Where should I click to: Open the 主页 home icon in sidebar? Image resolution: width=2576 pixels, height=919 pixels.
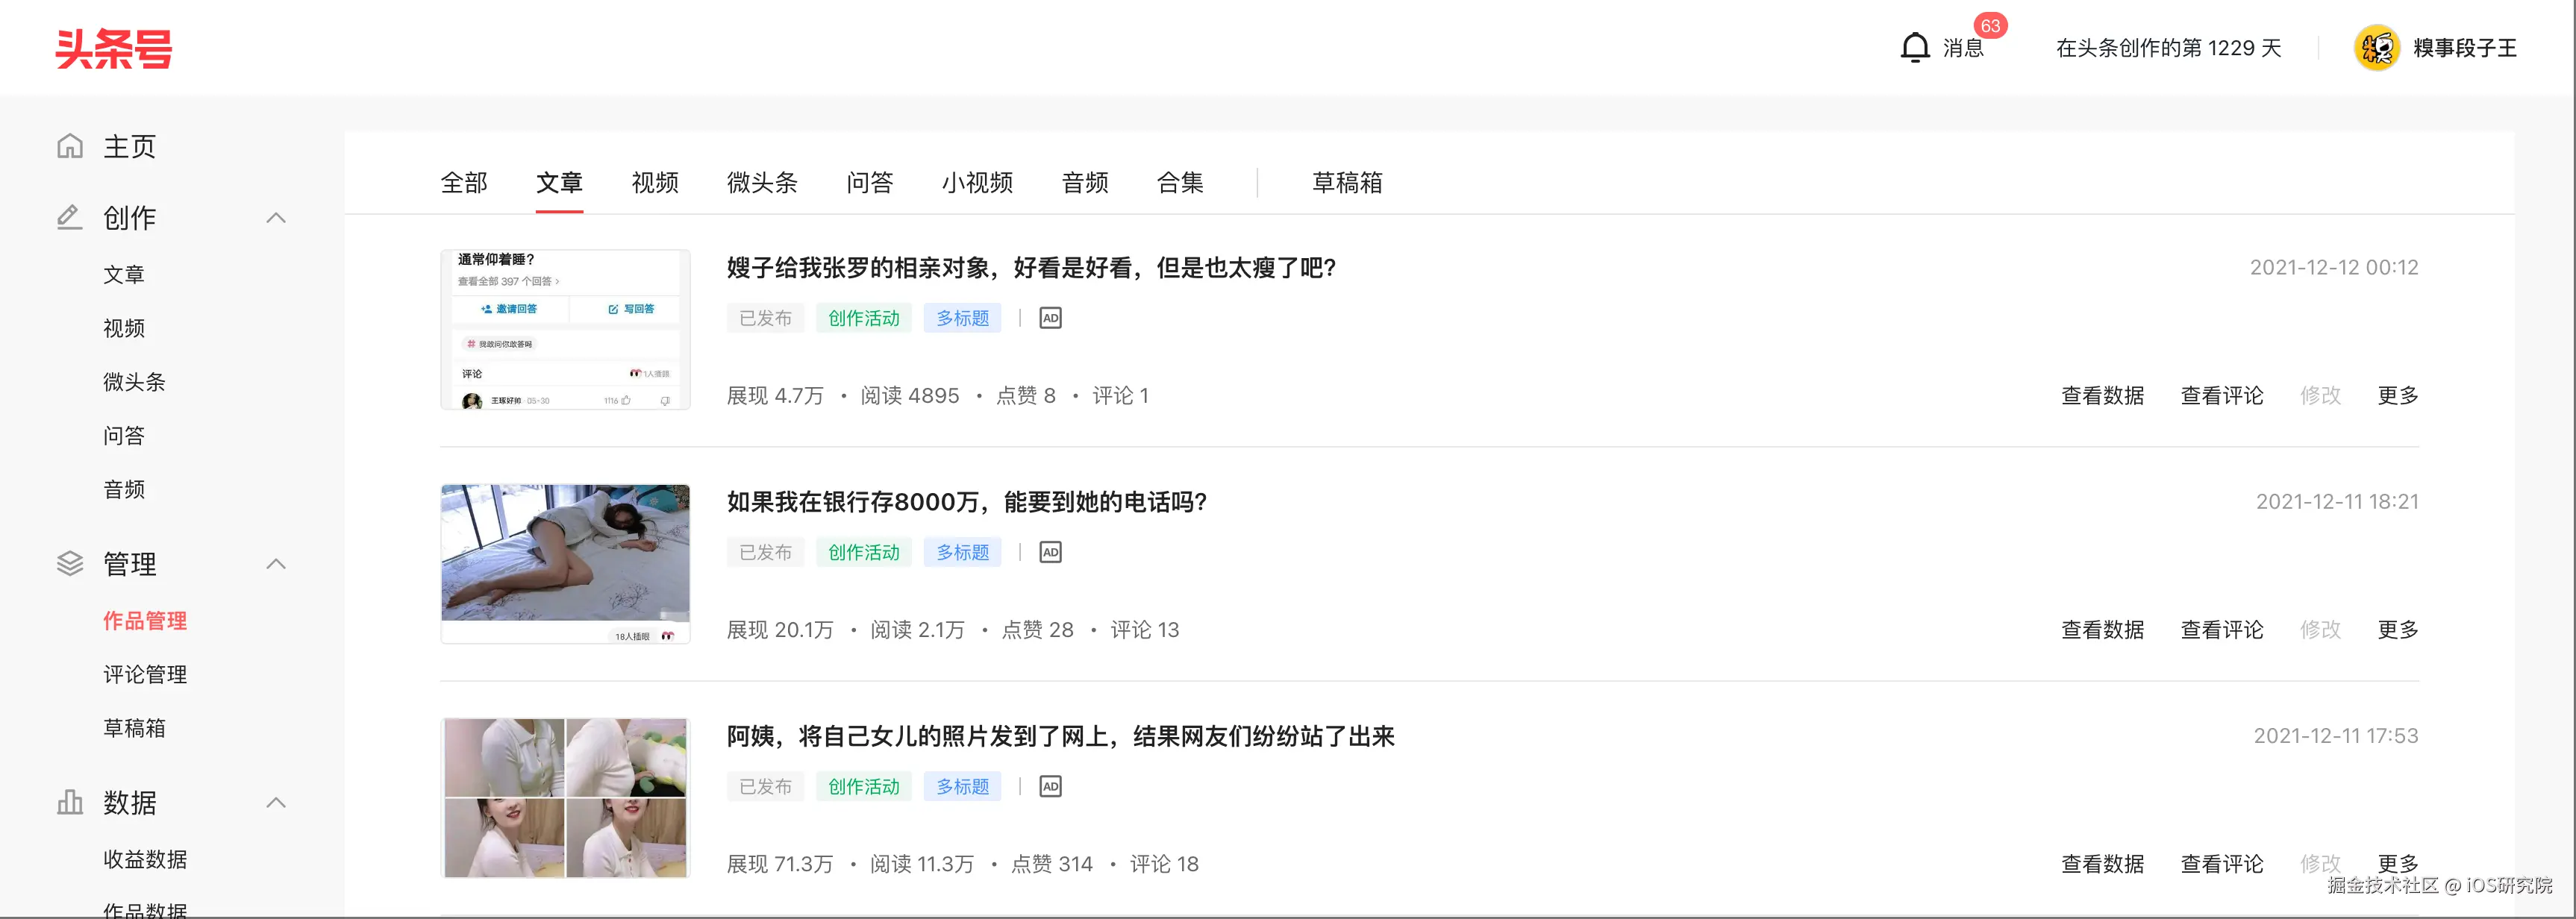(69, 146)
